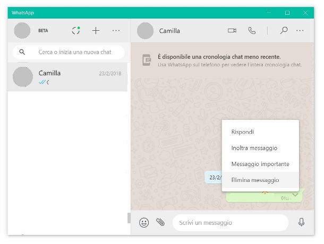This screenshot has width=324, height=244.
Task: Open Camilla contact name in header
Action: point(169,31)
